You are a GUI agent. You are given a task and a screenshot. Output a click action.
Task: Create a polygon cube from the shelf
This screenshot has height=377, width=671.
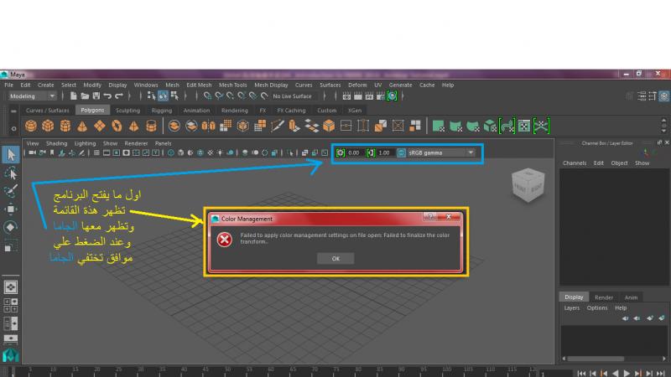pyautogui.click(x=48, y=126)
